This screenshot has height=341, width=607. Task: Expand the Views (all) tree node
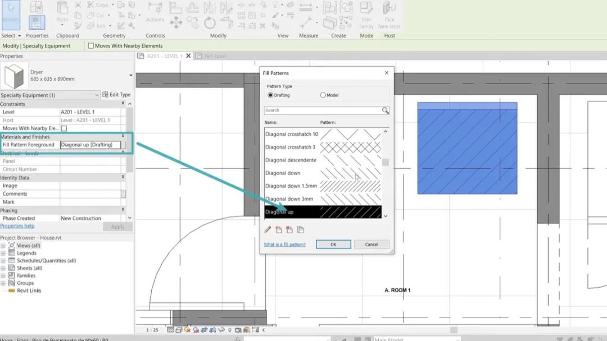3,246
